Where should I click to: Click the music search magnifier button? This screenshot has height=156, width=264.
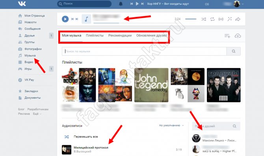tap(233, 51)
